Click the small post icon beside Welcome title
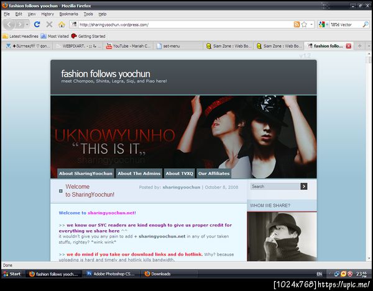 tap(61, 191)
